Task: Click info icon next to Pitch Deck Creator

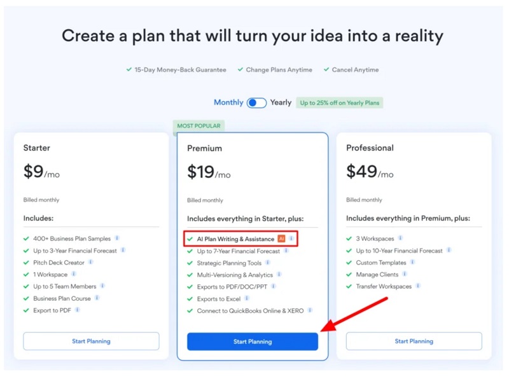Action: [x=91, y=262]
